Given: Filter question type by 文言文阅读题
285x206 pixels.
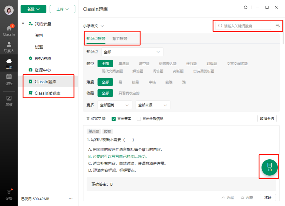Looking at the screenshot, I should point(237,64).
